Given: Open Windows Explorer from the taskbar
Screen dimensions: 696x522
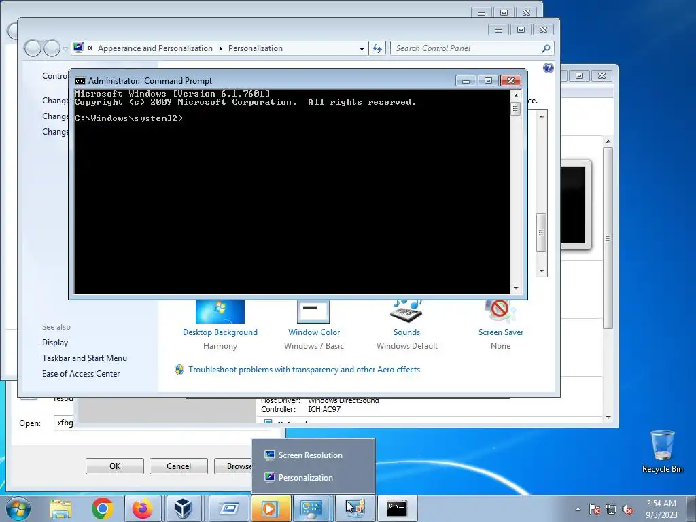Looking at the screenshot, I should pyautogui.click(x=60, y=508).
